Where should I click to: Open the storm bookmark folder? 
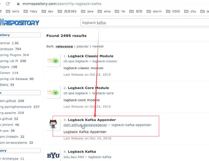point(154,11)
